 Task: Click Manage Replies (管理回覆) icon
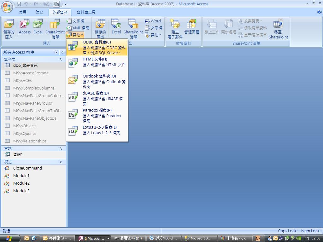(x=192, y=27)
